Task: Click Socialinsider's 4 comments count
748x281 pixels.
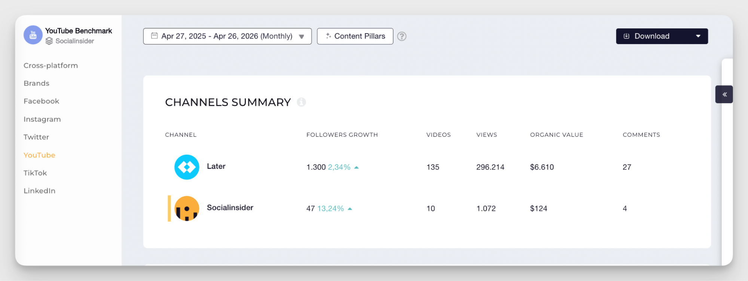Action: point(625,209)
